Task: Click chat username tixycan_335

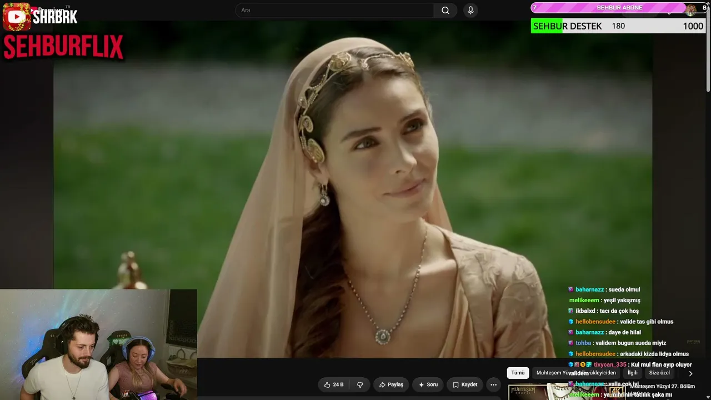Action: coord(609,364)
